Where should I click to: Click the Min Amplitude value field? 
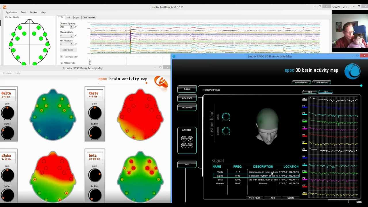coord(65,44)
